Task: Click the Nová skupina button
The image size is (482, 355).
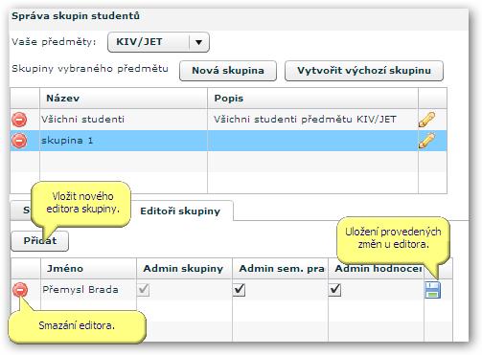Action: pos(228,71)
